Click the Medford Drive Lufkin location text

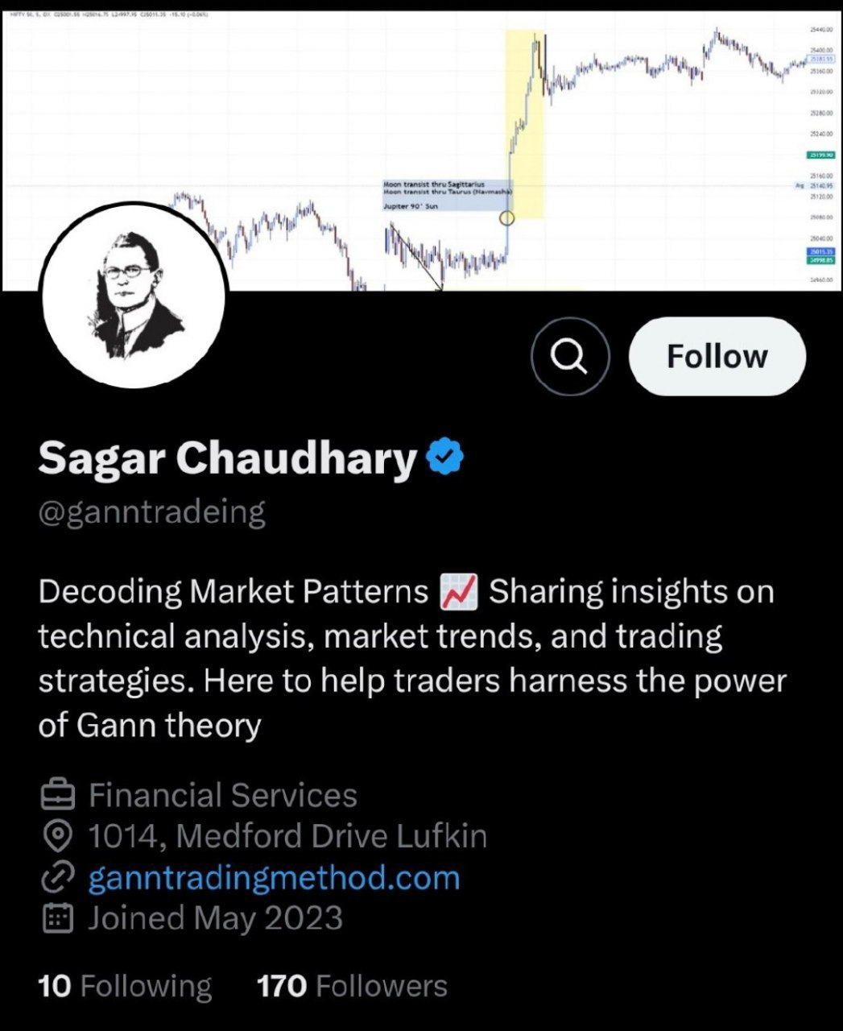click(287, 837)
